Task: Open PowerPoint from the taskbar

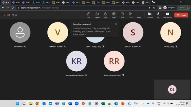Action: [123, 104]
